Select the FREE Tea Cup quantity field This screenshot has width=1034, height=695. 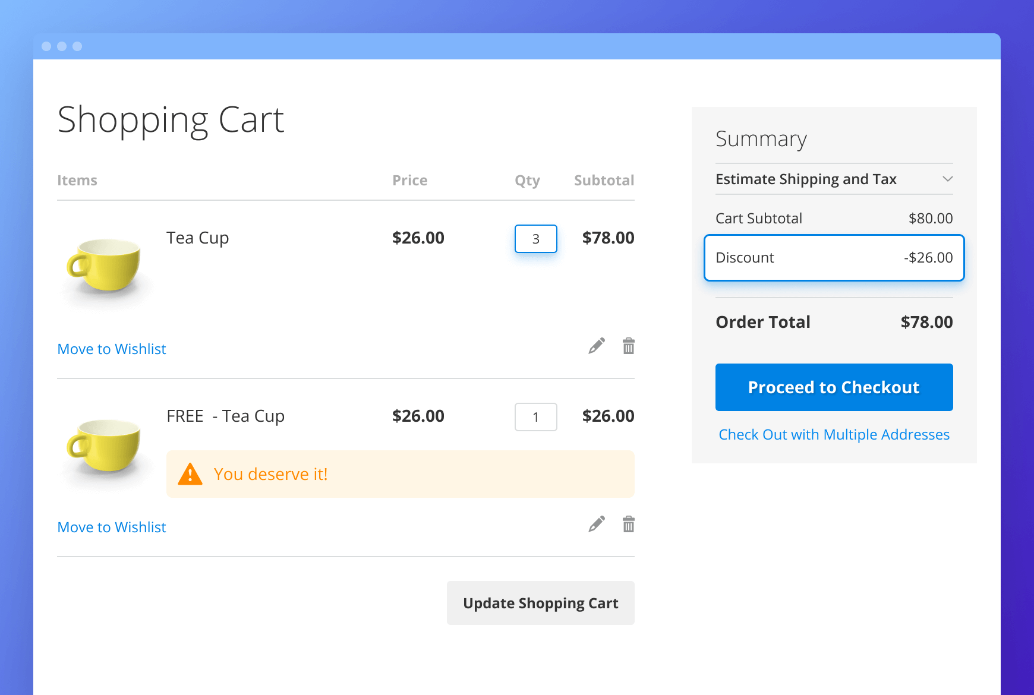535,417
